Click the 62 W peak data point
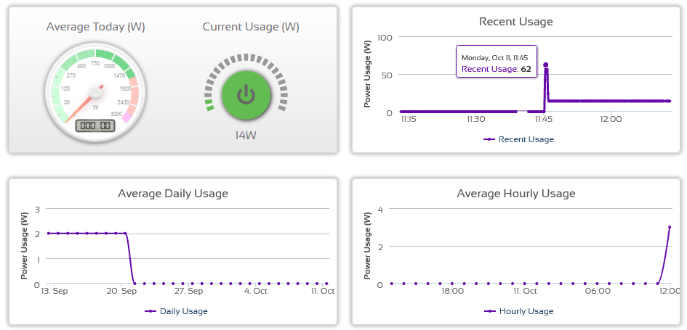 545,65
